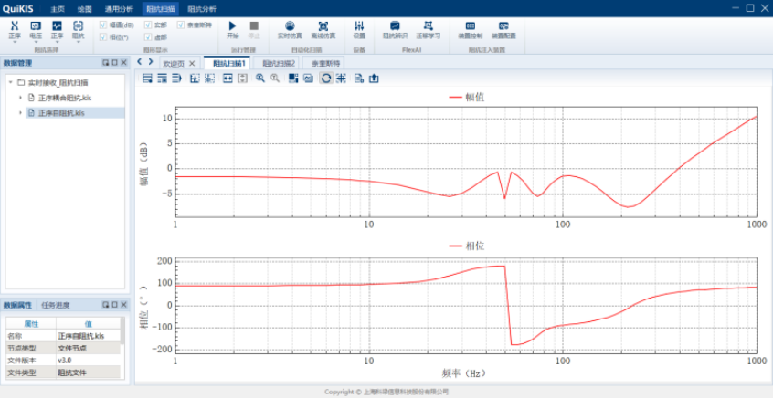Toggle the 奈奎斯特 checkbox
The image size is (773, 398).
[180, 26]
